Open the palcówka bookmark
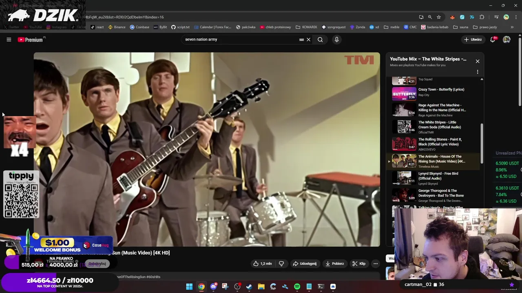 [x=246, y=27]
